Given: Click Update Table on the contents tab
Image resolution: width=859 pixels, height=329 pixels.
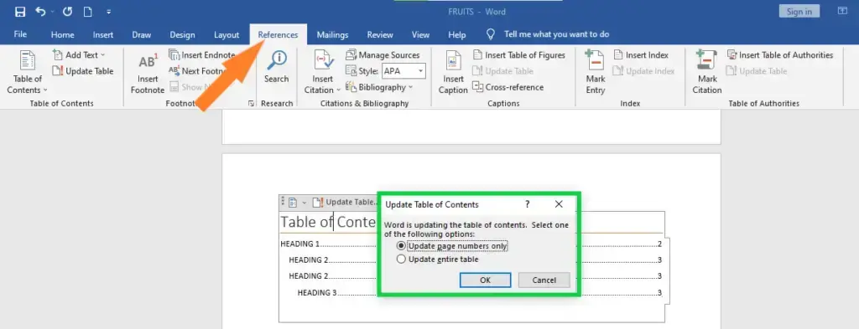Looking at the screenshot, I should click(345, 203).
